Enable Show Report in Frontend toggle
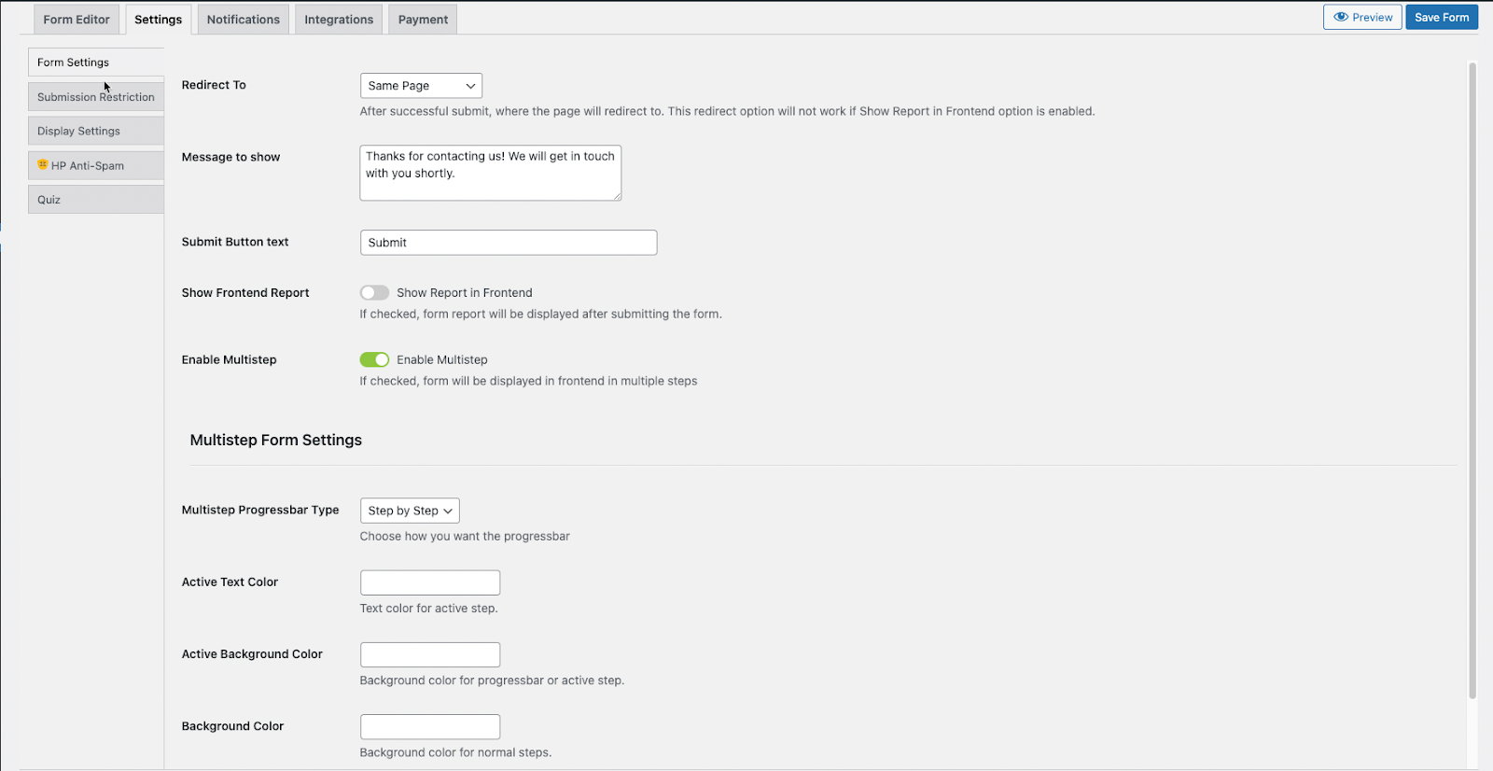 point(374,292)
